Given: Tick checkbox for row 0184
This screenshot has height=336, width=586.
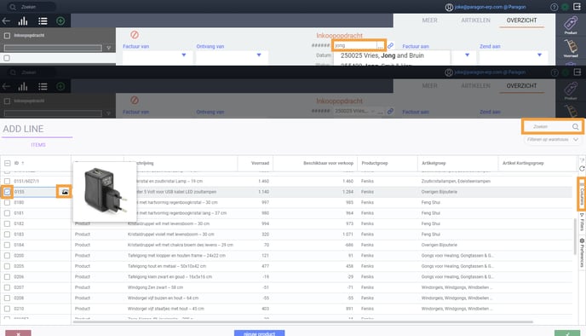Looking at the screenshot, I should (x=7, y=245).
